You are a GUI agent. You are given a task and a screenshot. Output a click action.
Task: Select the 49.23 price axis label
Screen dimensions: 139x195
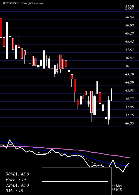tap(130, 33)
